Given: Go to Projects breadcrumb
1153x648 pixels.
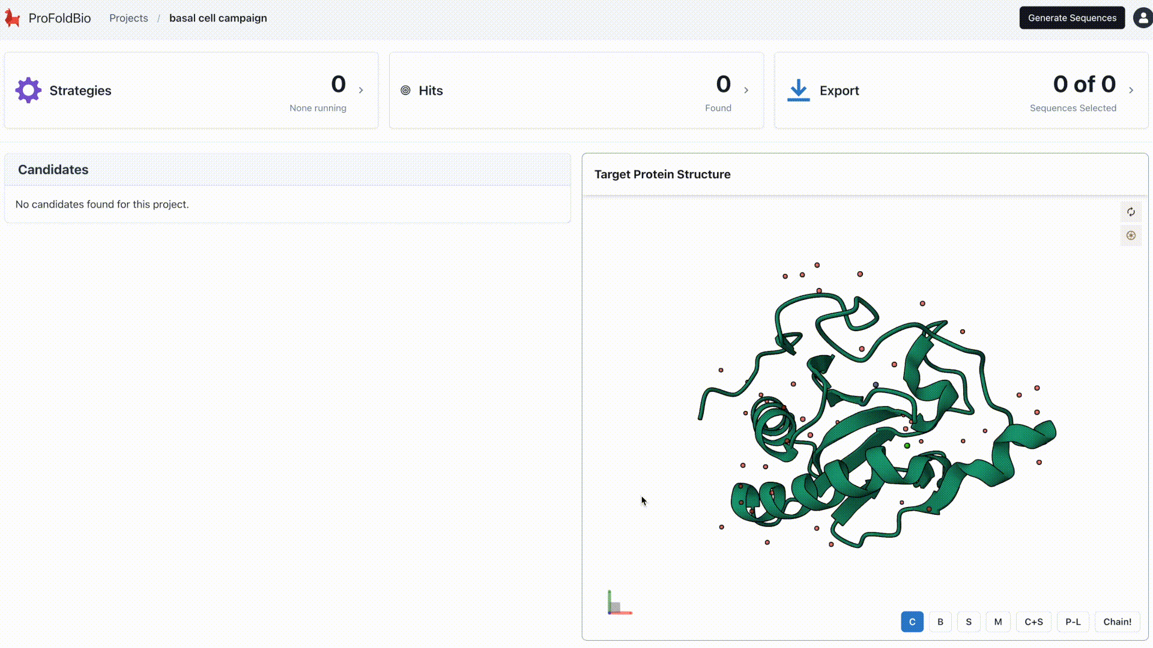Looking at the screenshot, I should click(x=129, y=18).
